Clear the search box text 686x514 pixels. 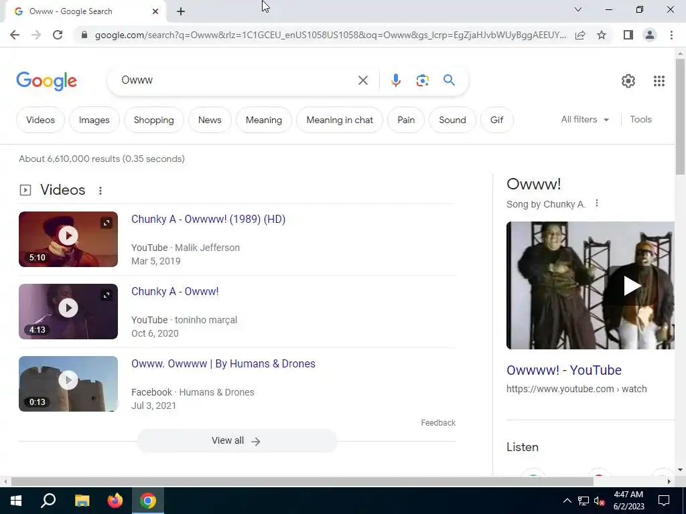point(362,80)
